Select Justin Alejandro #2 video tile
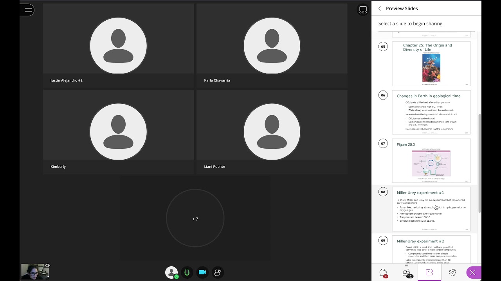Image resolution: width=501 pixels, height=281 pixels. 118,46
